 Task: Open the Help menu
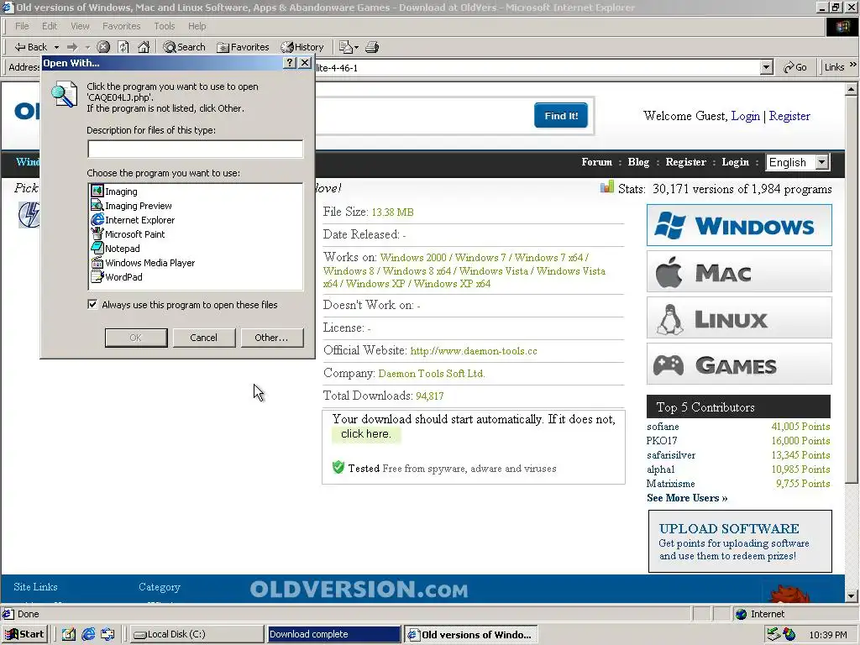tap(197, 26)
